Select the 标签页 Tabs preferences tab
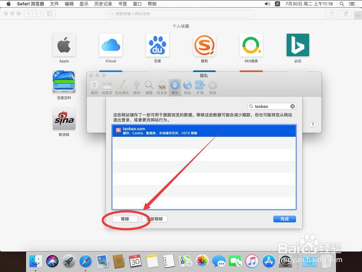The image size is (362, 272). click(x=107, y=88)
